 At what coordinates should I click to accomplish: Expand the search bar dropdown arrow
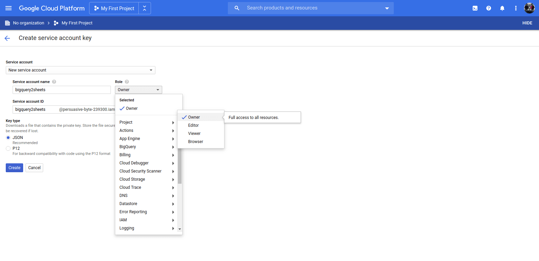[x=387, y=8]
